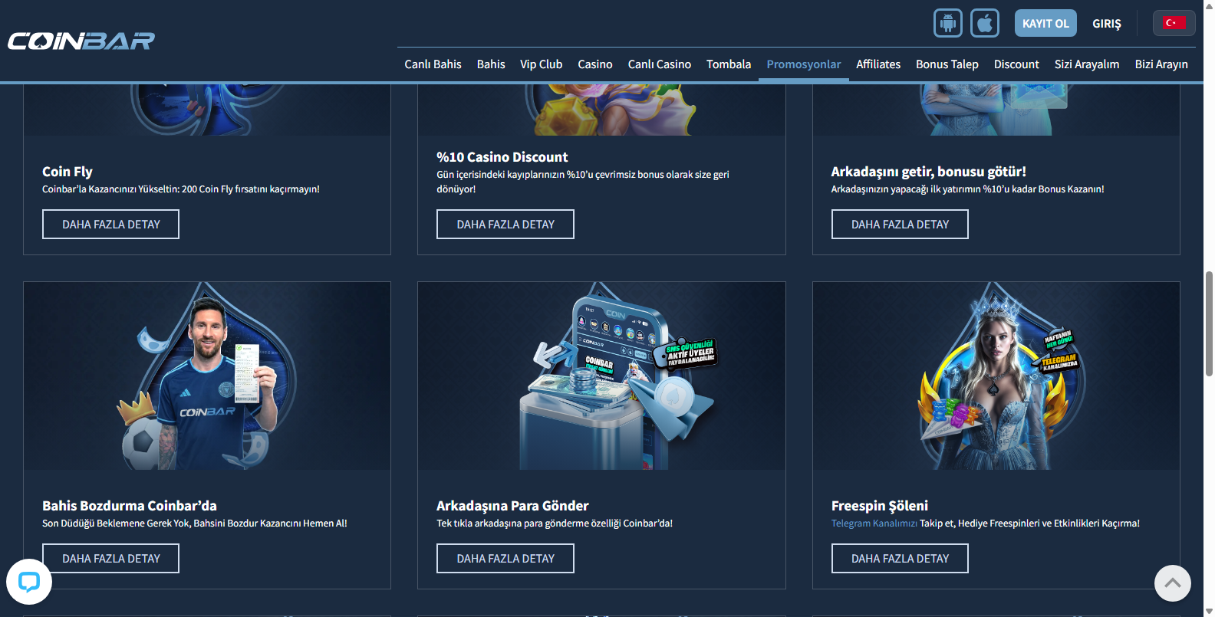Open the Telegram Kanalımızı link
Screen dimensions: 1215x617
click(874, 523)
